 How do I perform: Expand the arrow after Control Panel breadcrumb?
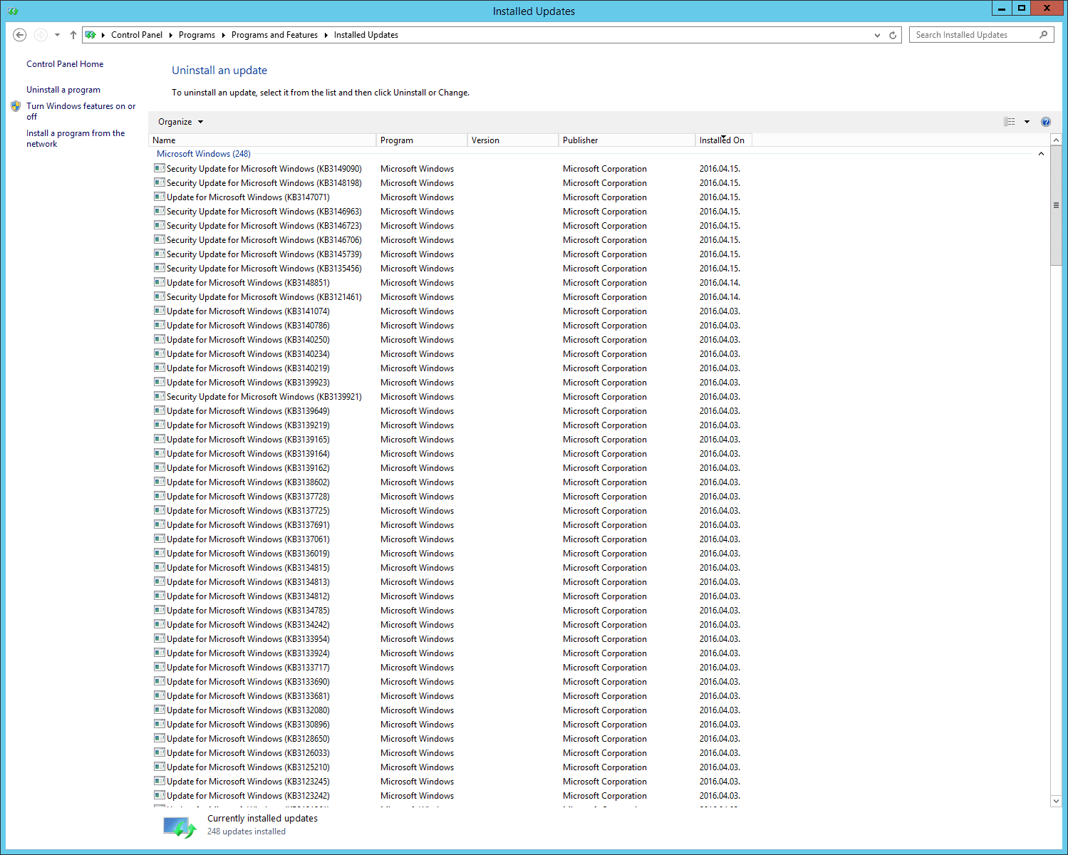[170, 35]
